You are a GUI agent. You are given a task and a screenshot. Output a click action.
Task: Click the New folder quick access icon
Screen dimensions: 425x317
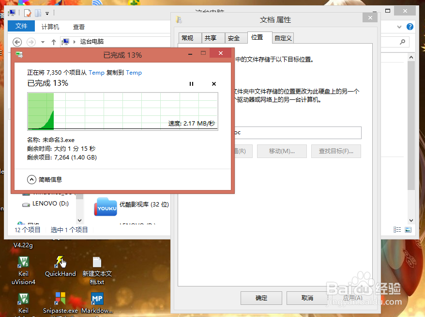(38, 13)
